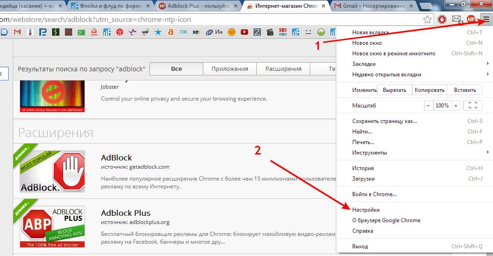Image resolution: width=493 pixels, height=256 pixels.
Task: Open the DX bookmark icon
Action: coord(184,32)
